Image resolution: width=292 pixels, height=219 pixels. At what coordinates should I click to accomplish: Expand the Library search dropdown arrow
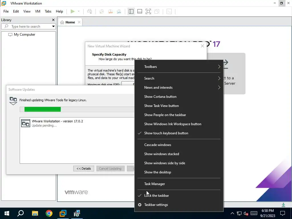click(x=53, y=27)
